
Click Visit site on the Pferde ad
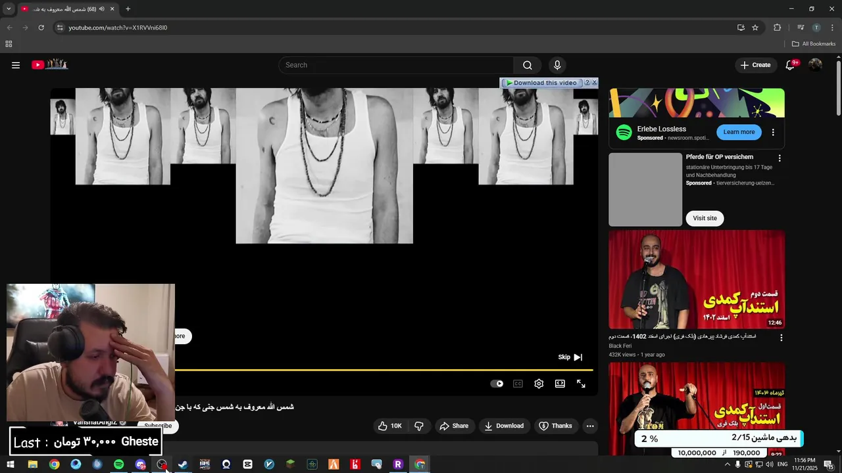tap(705, 218)
